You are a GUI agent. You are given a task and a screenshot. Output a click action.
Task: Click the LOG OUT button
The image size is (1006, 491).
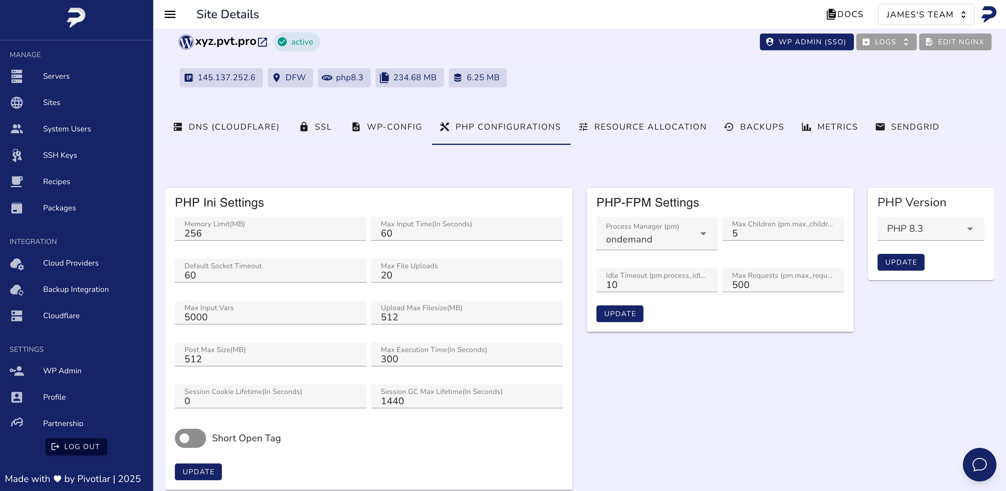(76, 446)
